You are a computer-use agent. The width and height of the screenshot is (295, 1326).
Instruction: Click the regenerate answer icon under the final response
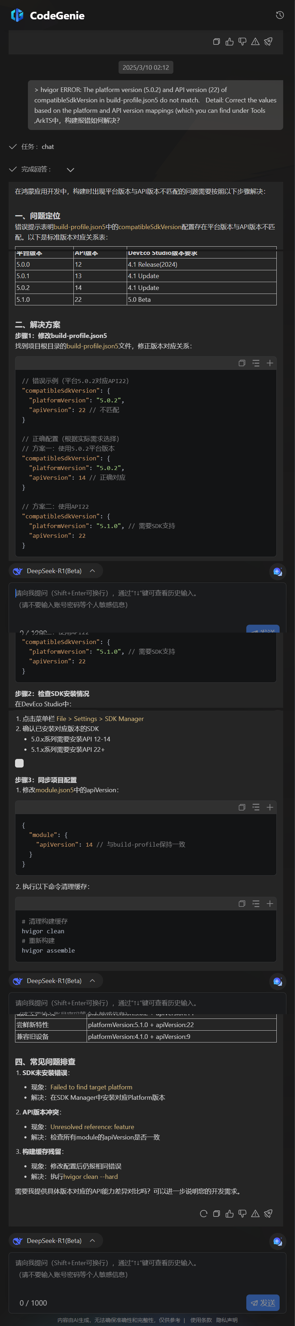tap(203, 1213)
